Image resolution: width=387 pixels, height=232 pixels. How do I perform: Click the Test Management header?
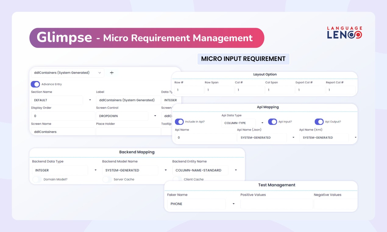coord(277,185)
